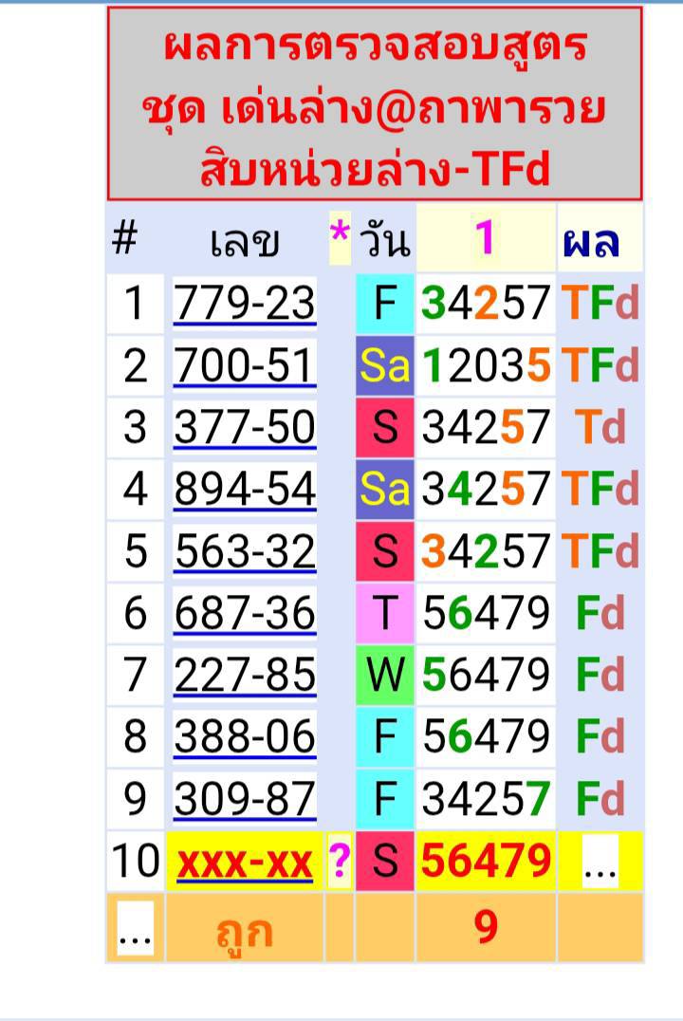Viewport: 683px width, 1021px height.
Task: Click the "เลข" column header
Action: pos(245,241)
